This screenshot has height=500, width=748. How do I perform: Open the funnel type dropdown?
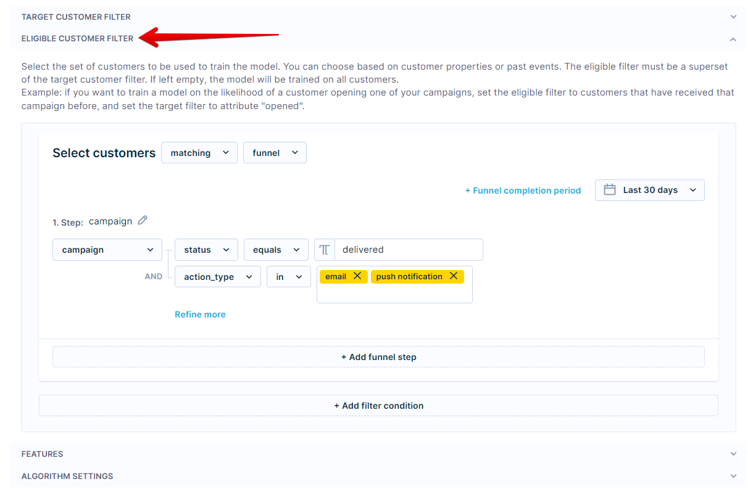click(275, 152)
